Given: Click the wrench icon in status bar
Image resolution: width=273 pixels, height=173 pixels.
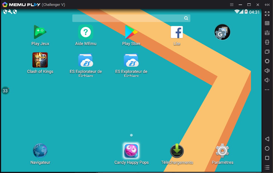Looking at the screenshot, I should click(x=10, y=12).
